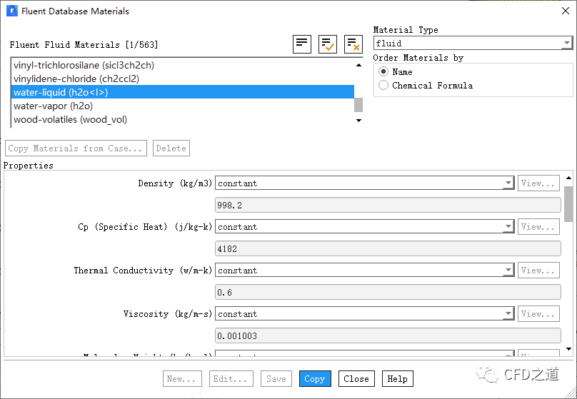Select the Name radio button

pyautogui.click(x=384, y=72)
